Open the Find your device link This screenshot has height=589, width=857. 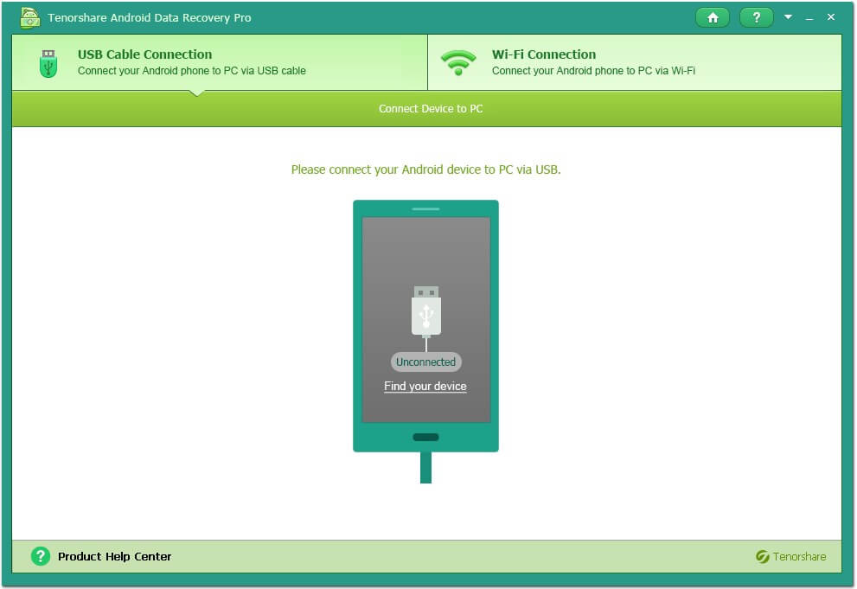tap(425, 387)
